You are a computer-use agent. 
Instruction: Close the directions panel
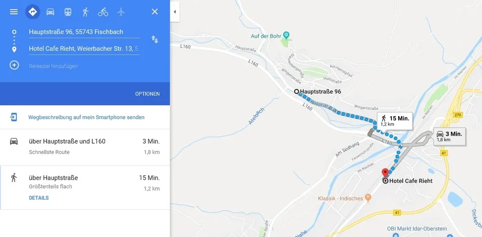(155, 12)
